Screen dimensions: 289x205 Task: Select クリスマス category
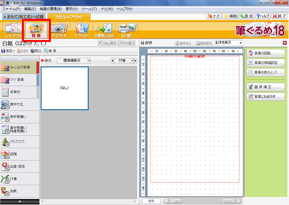point(20,142)
